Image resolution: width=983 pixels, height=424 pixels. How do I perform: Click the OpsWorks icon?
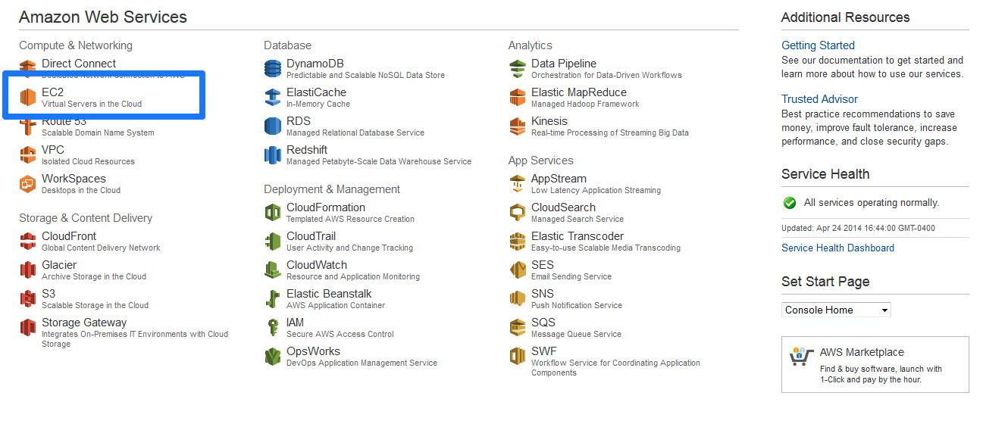point(273,357)
